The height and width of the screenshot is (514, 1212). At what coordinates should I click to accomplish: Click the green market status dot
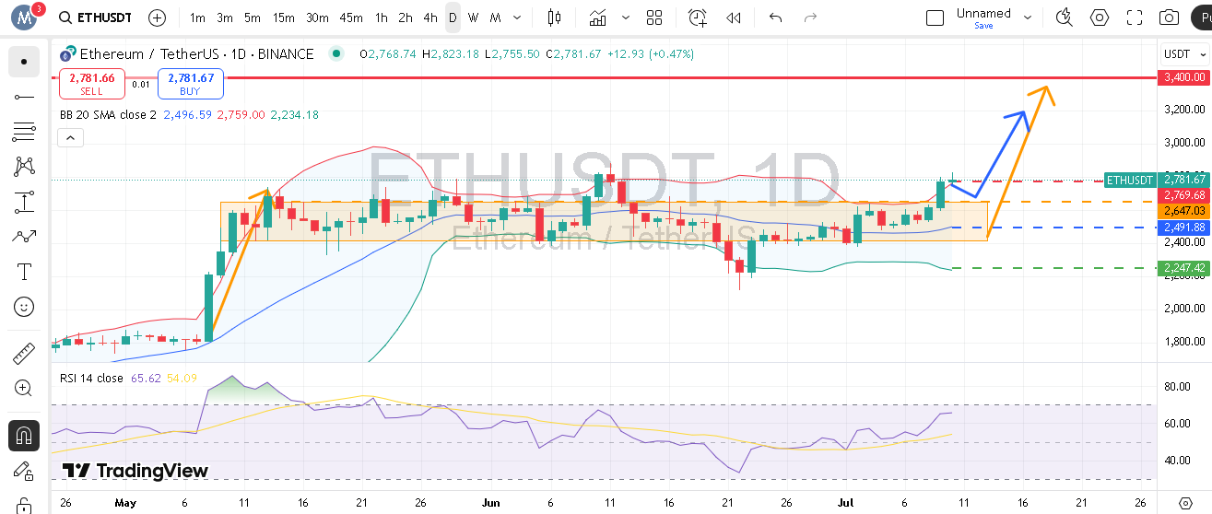coord(336,54)
